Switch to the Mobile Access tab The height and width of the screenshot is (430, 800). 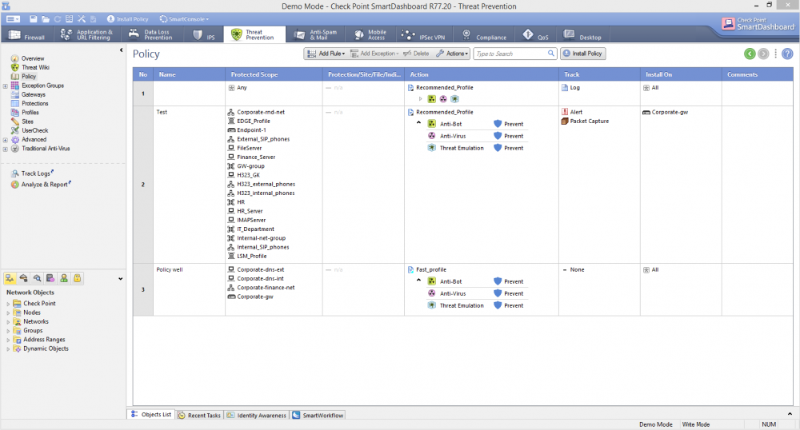pyautogui.click(x=370, y=34)
